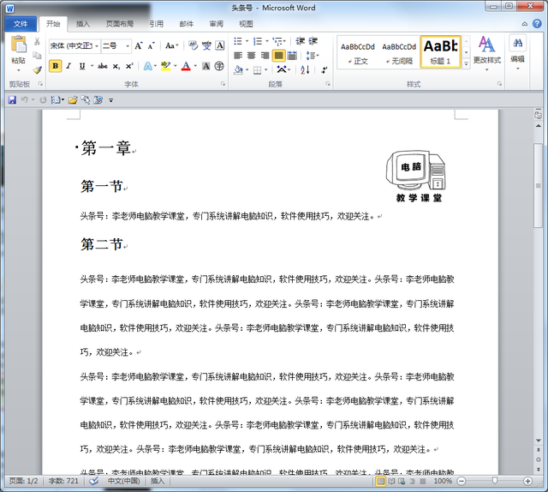This screenshot has width=548, height=492.
Task: Apply Text Effects glowing A
Action: tap(148, 66)
